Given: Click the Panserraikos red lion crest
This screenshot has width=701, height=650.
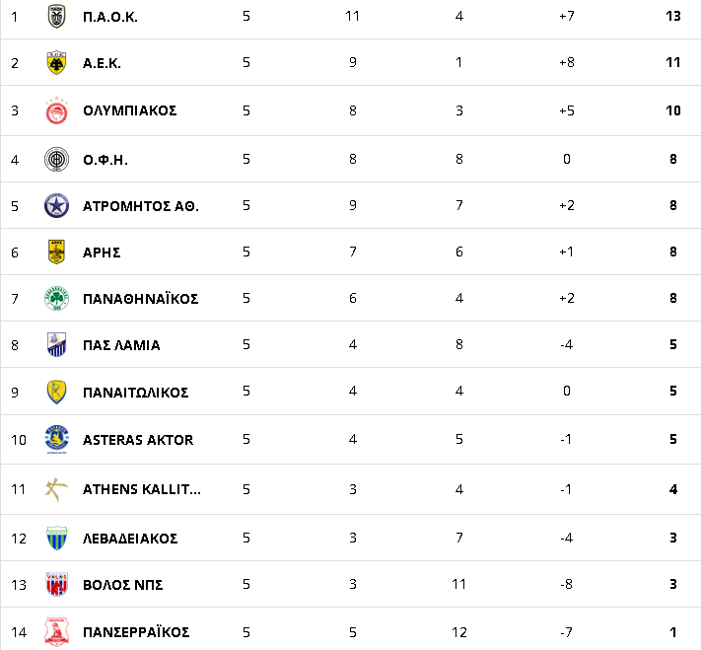Looking at the screenshot, I should [x=57, y=632].
